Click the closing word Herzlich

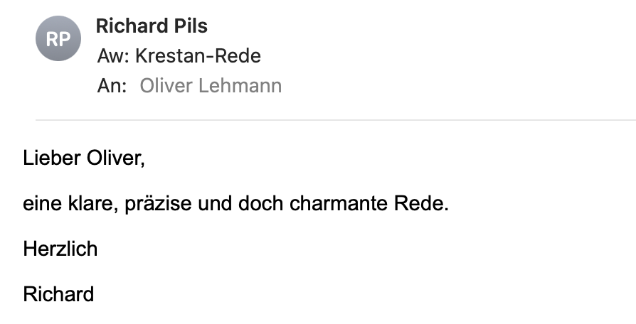click(60, 249)
